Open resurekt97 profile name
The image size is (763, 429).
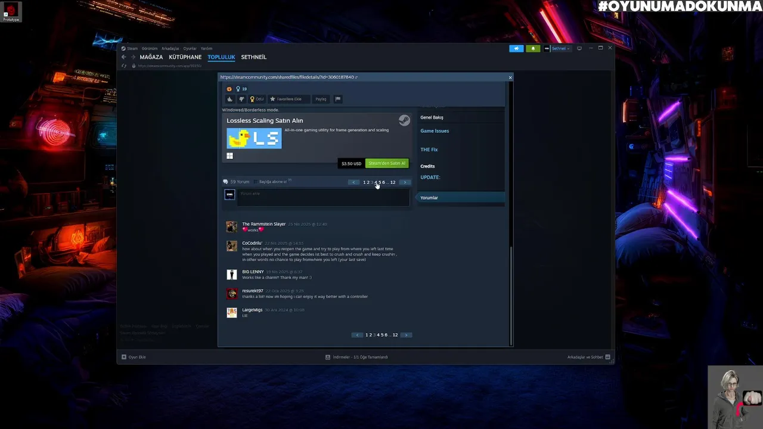click(x=253, y=291)
